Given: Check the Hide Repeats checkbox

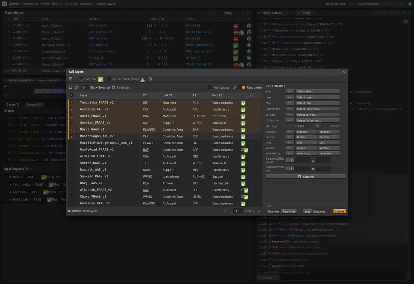Looking at the screenshot, I should 209,87.
